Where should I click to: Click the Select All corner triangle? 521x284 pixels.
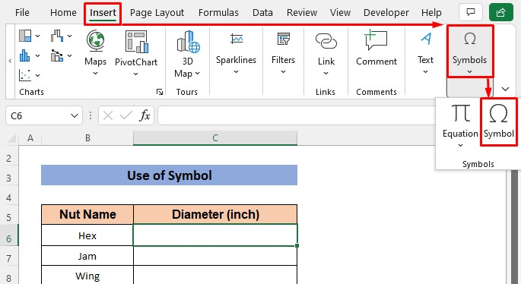pyautogui.click(x=11, y=138)
